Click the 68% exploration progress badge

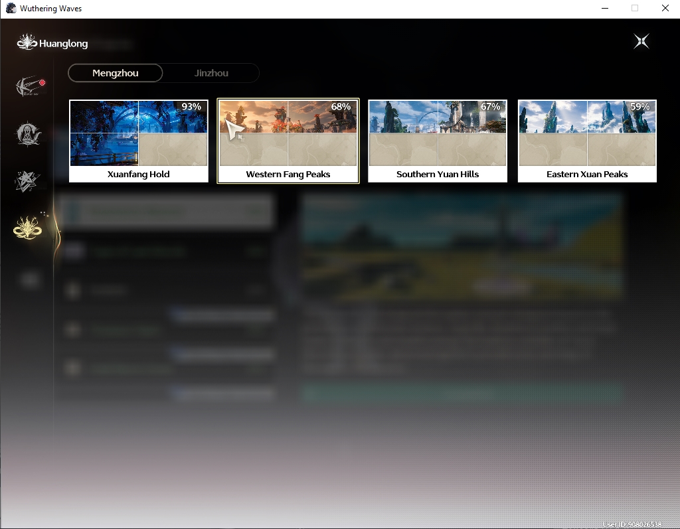tap(341, 107)
